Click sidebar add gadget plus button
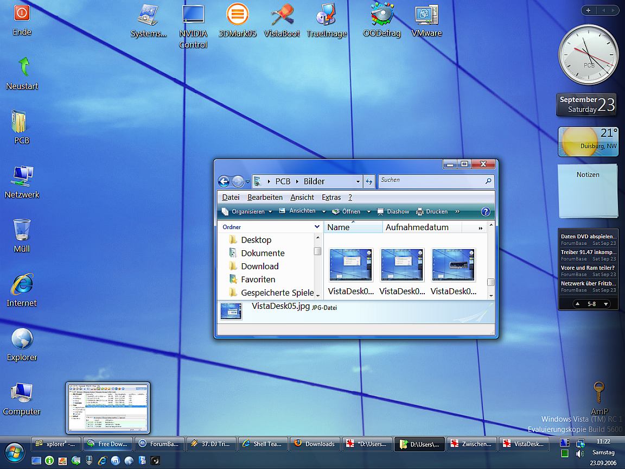 [588, 10]
